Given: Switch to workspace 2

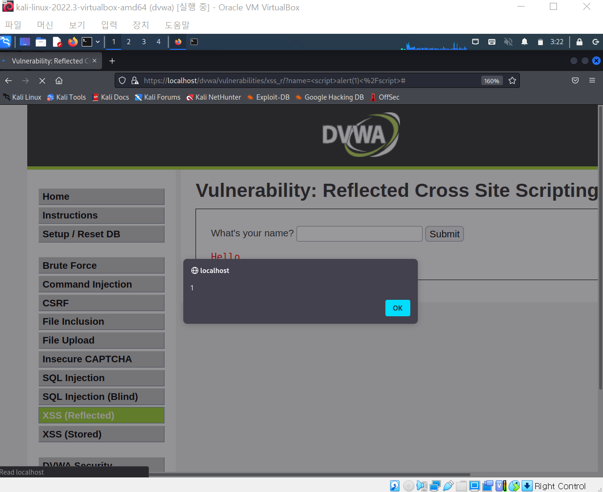Looking at the screenshot, I should pyautogui.click(x=129, y=42).
